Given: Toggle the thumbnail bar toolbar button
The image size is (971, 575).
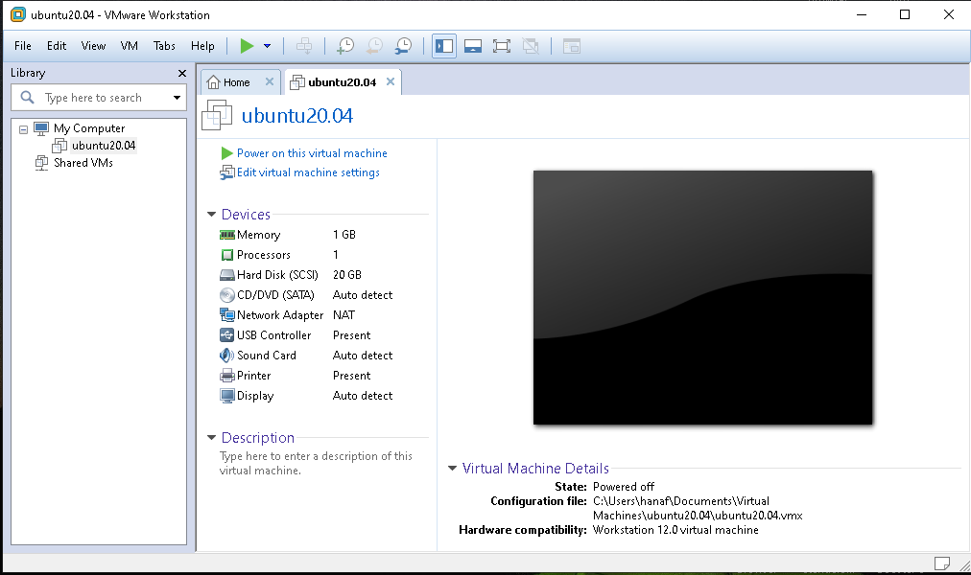Looking at the screenshot, I should point(473,46).
